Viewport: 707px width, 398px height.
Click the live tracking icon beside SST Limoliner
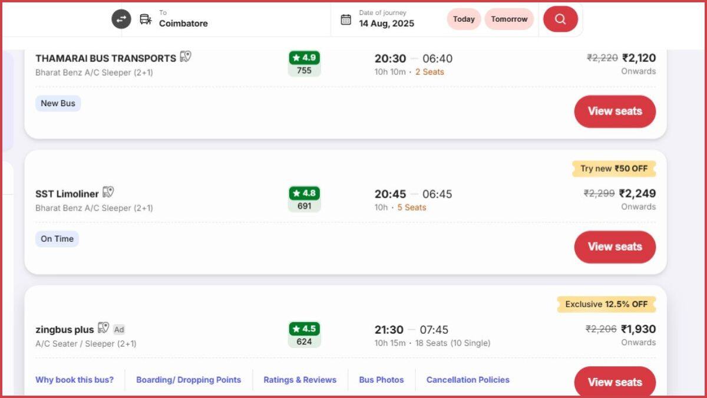tap(108, 192)
